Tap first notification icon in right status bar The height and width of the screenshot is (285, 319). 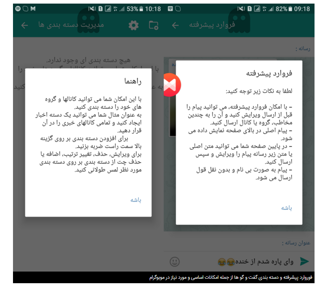pos(170,9)
